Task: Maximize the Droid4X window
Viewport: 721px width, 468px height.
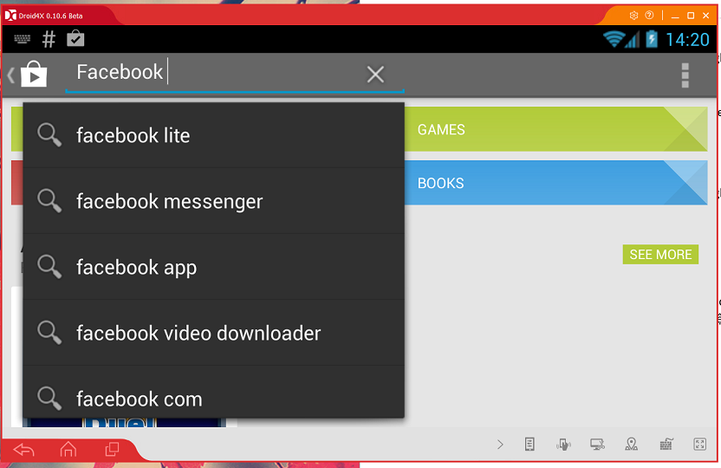Action: click(690, 16)
